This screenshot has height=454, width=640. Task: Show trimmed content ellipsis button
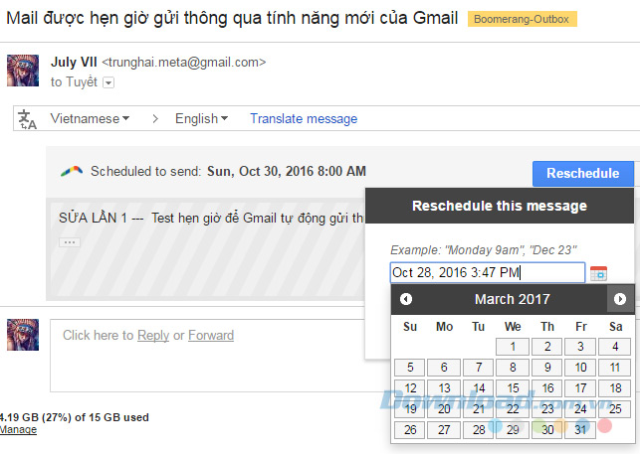tap(70, 242)
